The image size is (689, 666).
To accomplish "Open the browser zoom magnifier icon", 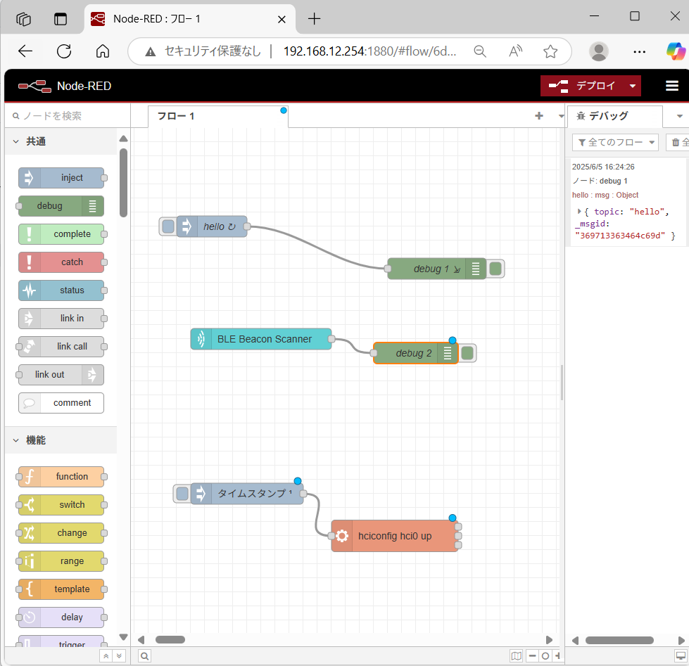I will pos(480,51).
